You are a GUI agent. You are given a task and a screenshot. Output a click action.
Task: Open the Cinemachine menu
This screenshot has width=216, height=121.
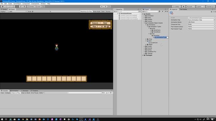pos(35,4)
